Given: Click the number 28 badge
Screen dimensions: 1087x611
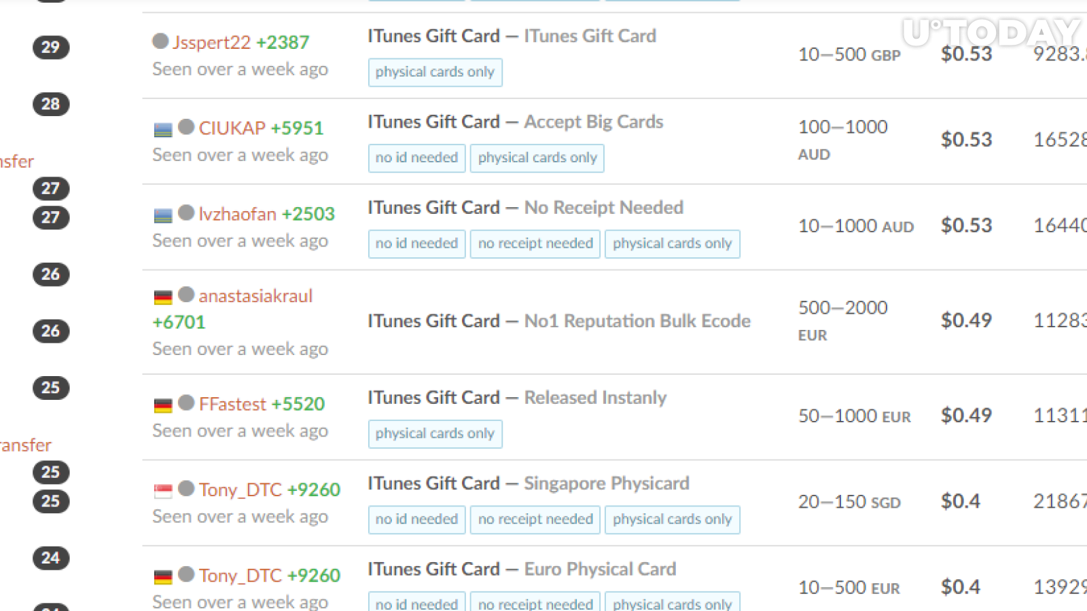Looking at the screenshot, I should pos(51,104).
